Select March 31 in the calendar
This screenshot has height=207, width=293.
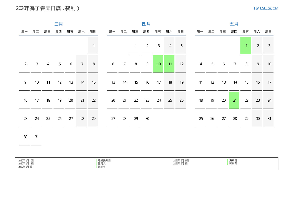click(37, 137)
